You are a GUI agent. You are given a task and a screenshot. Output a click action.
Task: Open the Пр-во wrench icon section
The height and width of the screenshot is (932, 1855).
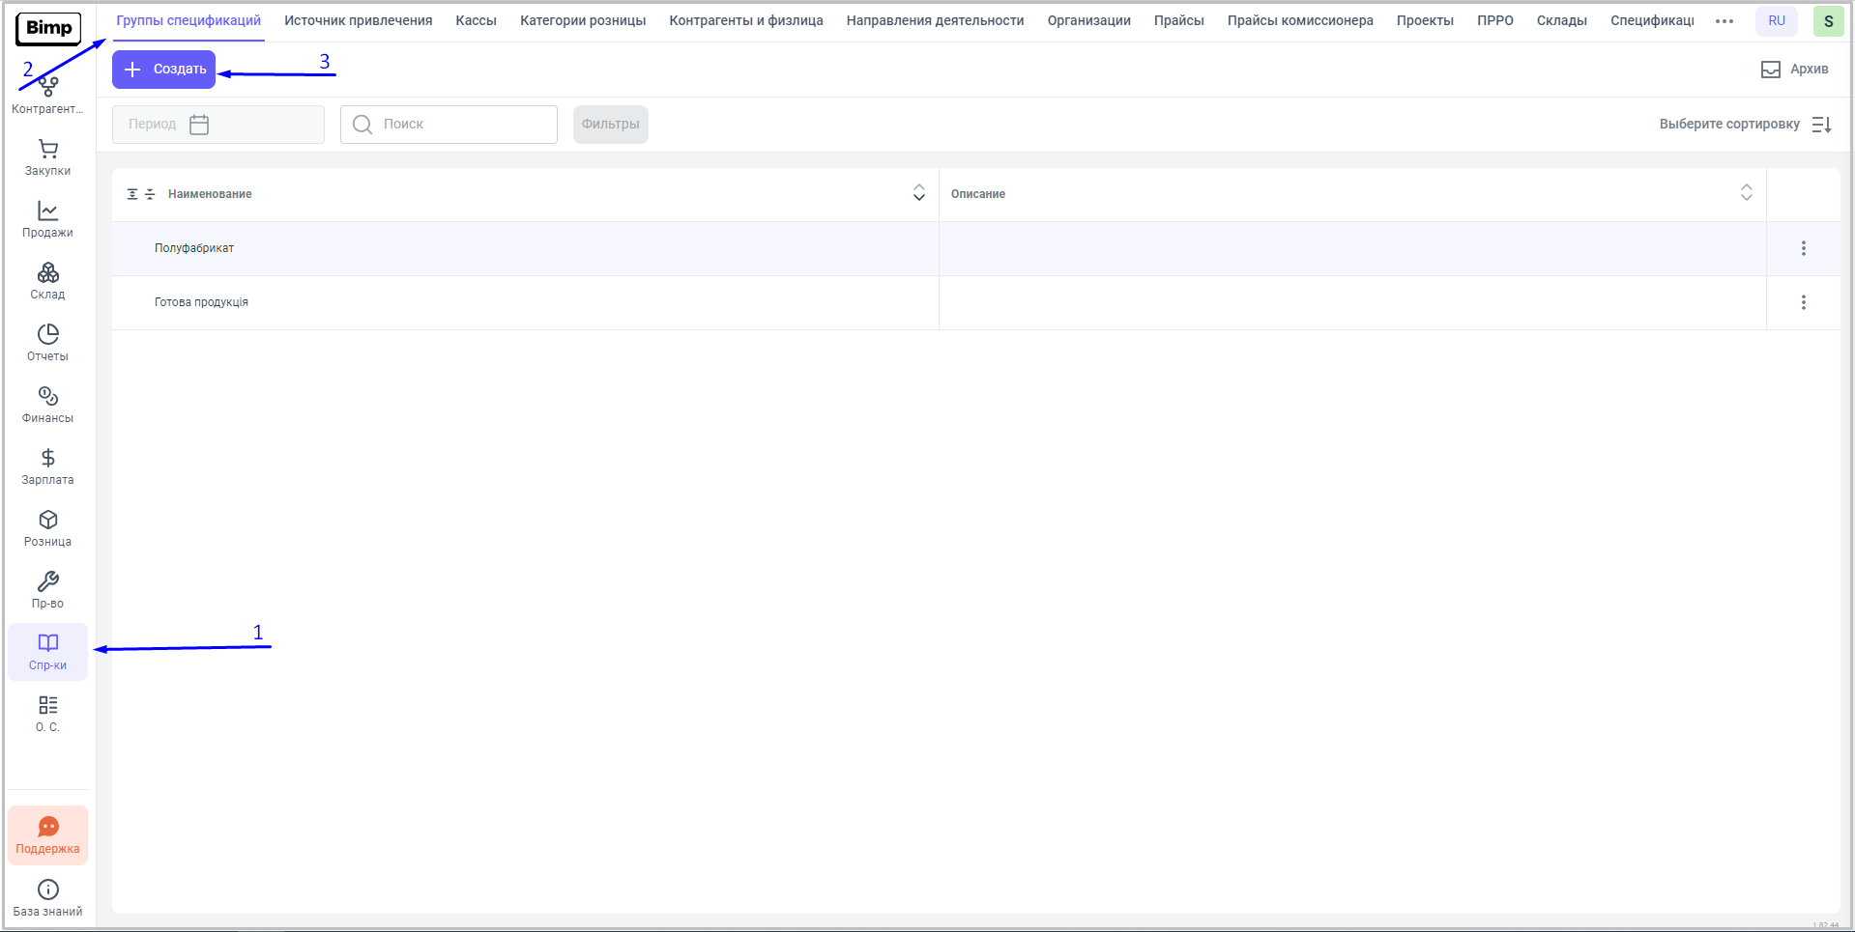[47, 590]
